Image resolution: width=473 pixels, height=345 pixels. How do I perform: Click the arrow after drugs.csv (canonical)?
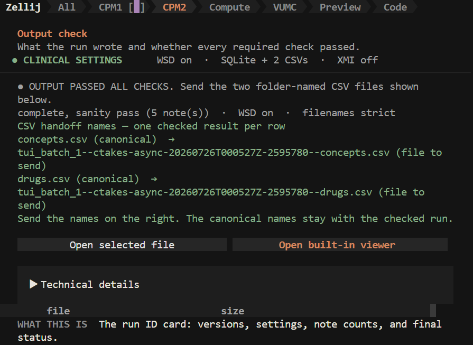point(154,179)
